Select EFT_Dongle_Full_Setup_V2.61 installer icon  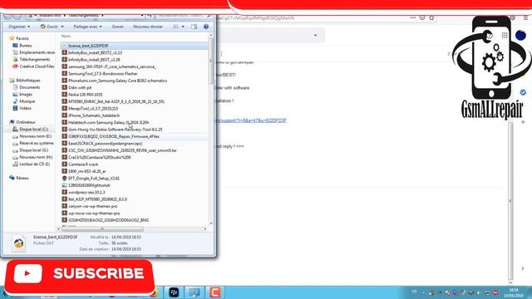(x=65, y=179)
